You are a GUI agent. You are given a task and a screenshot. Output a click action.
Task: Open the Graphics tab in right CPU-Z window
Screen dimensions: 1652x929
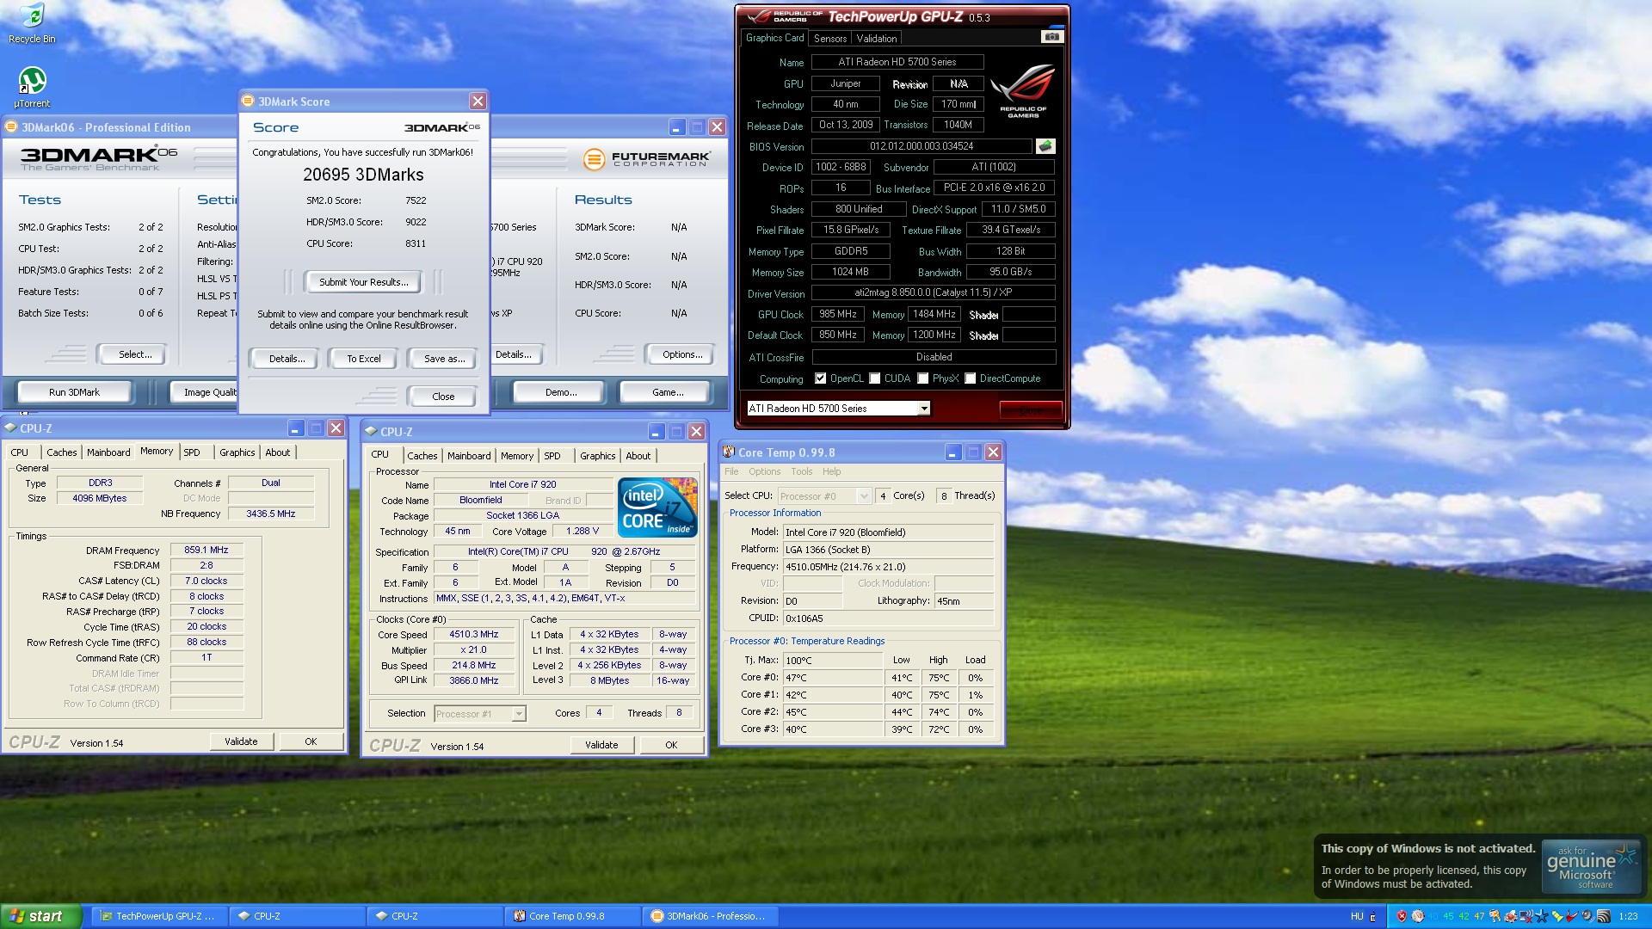(x=597, y=456)
